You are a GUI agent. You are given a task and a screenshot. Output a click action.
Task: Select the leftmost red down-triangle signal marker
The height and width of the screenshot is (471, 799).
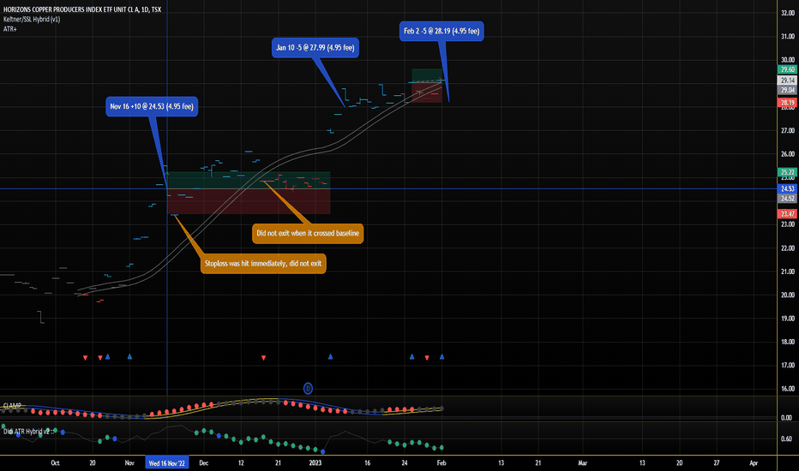85,358
